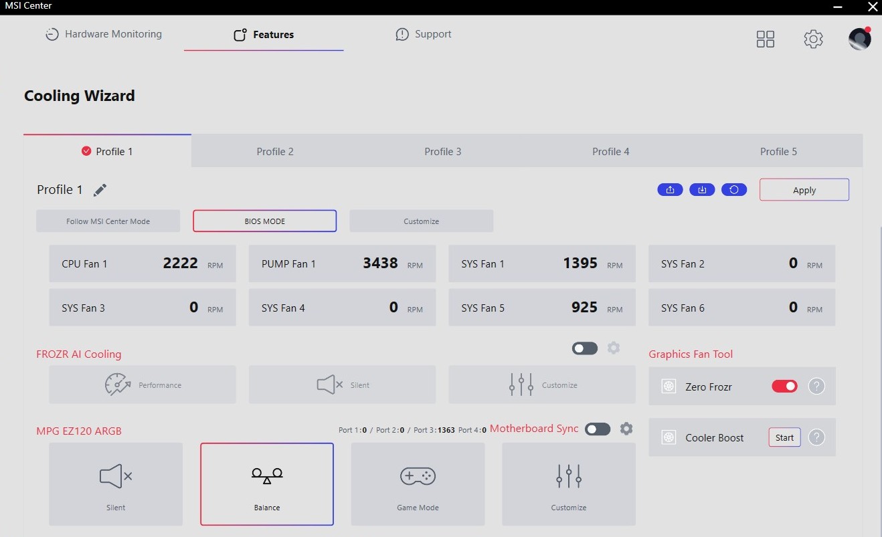Select FROZR AI Silent mode

(342, 385)
